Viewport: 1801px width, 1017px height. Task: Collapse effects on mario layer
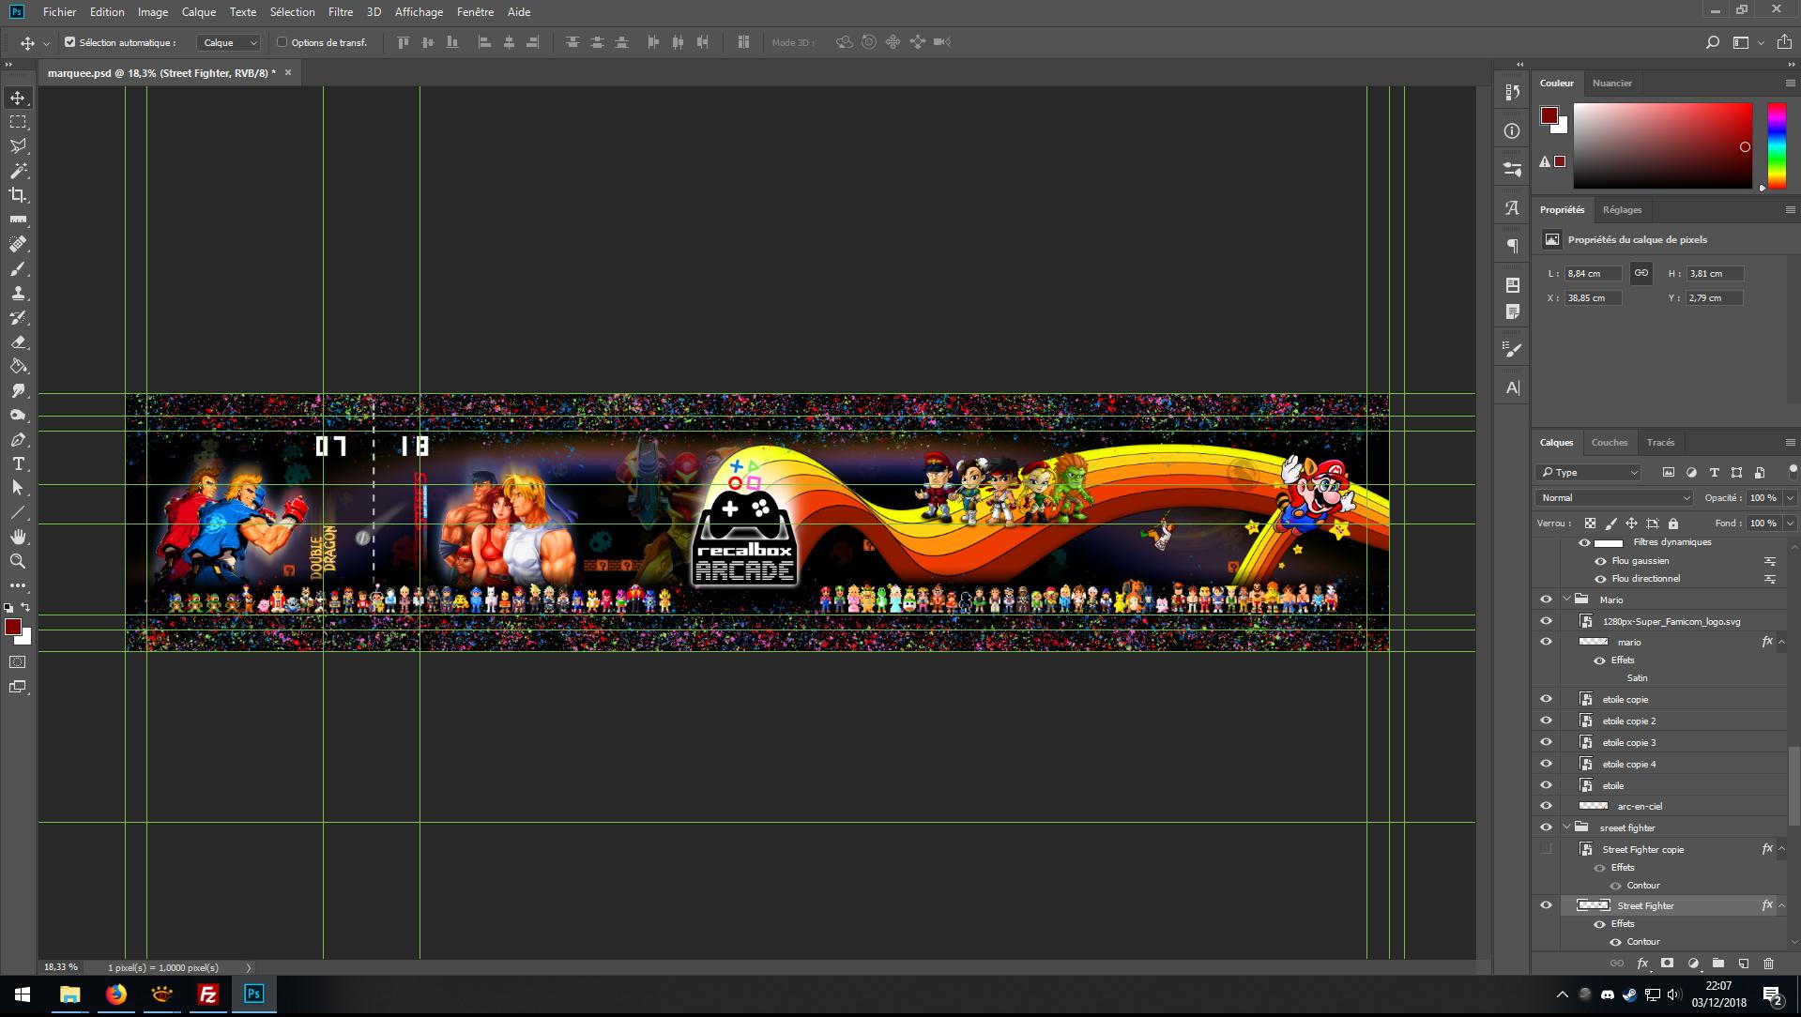1781,643
